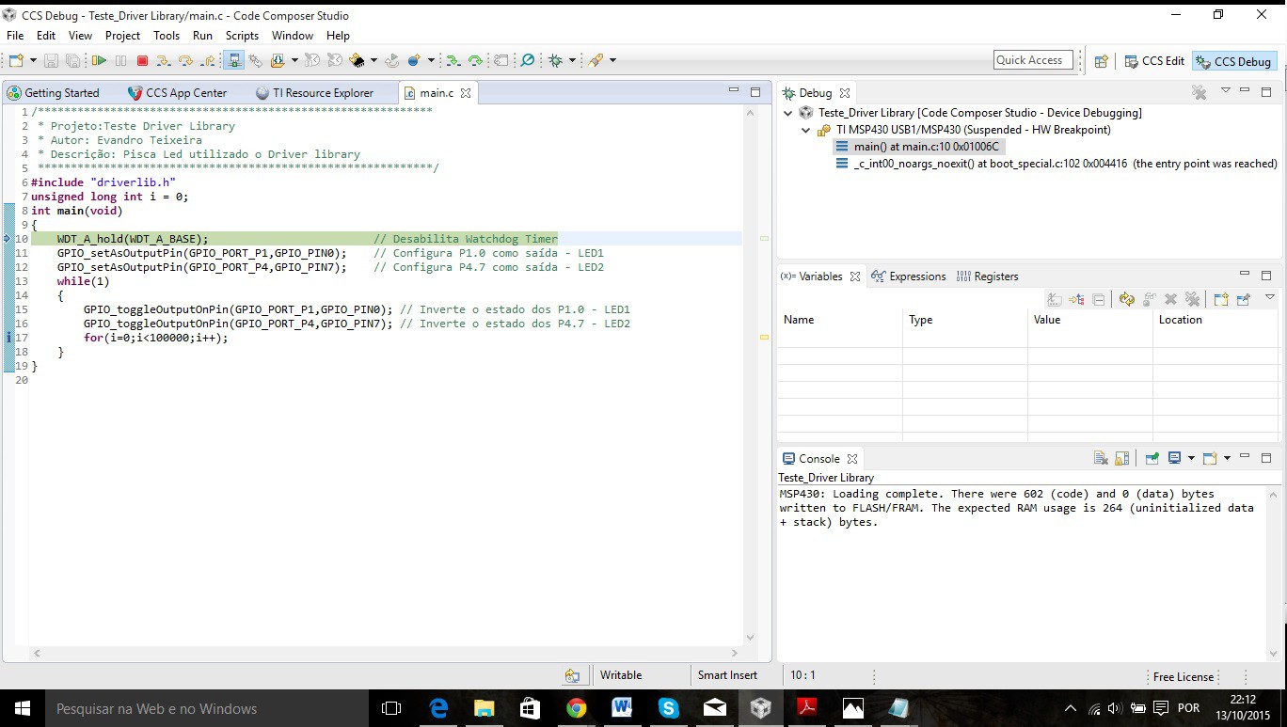Click the Remove All Terminated icon in Debug view
This screenshot has width=1287, height=727.
point(1199,92)
